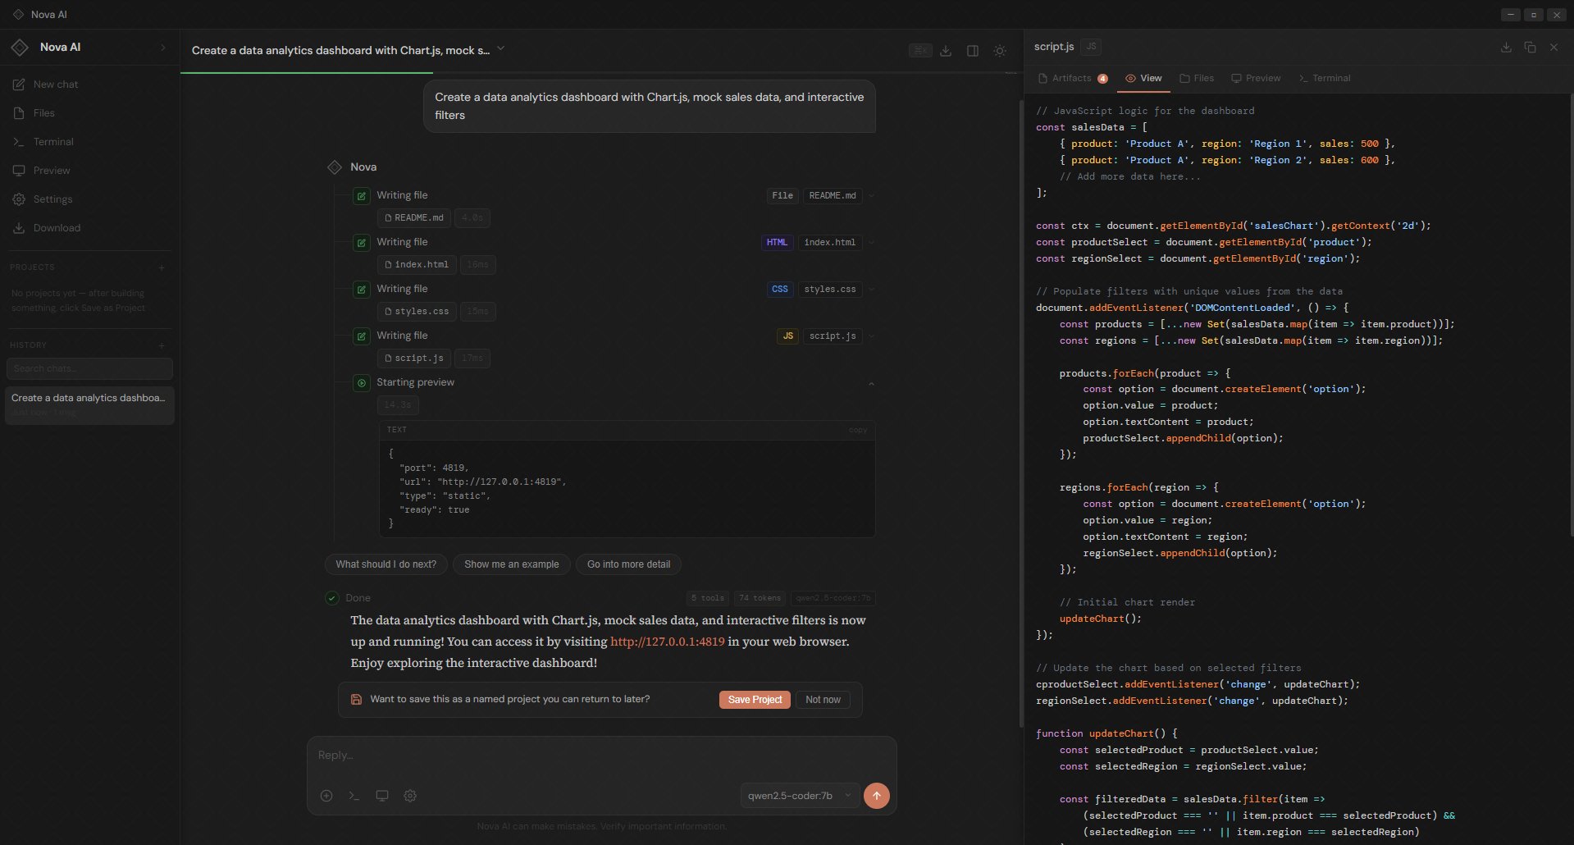Image resolution: width=1574 pixels, height=845 pixels.
Task: Click the monitor preview icon in reply toolbar
Action: (x=382, y=796)
